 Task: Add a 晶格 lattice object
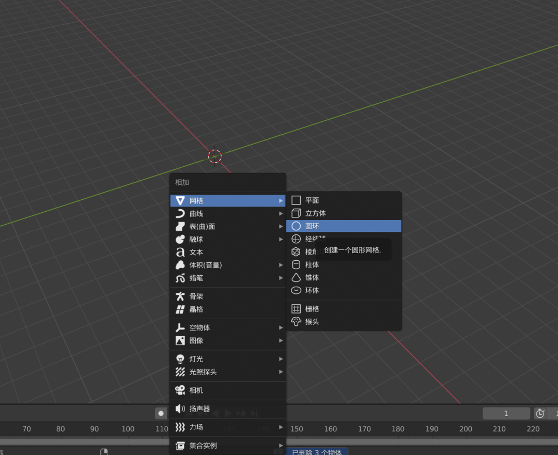(228, 309)
